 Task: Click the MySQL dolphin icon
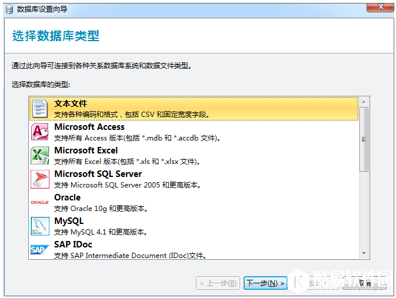click(39, 226)
